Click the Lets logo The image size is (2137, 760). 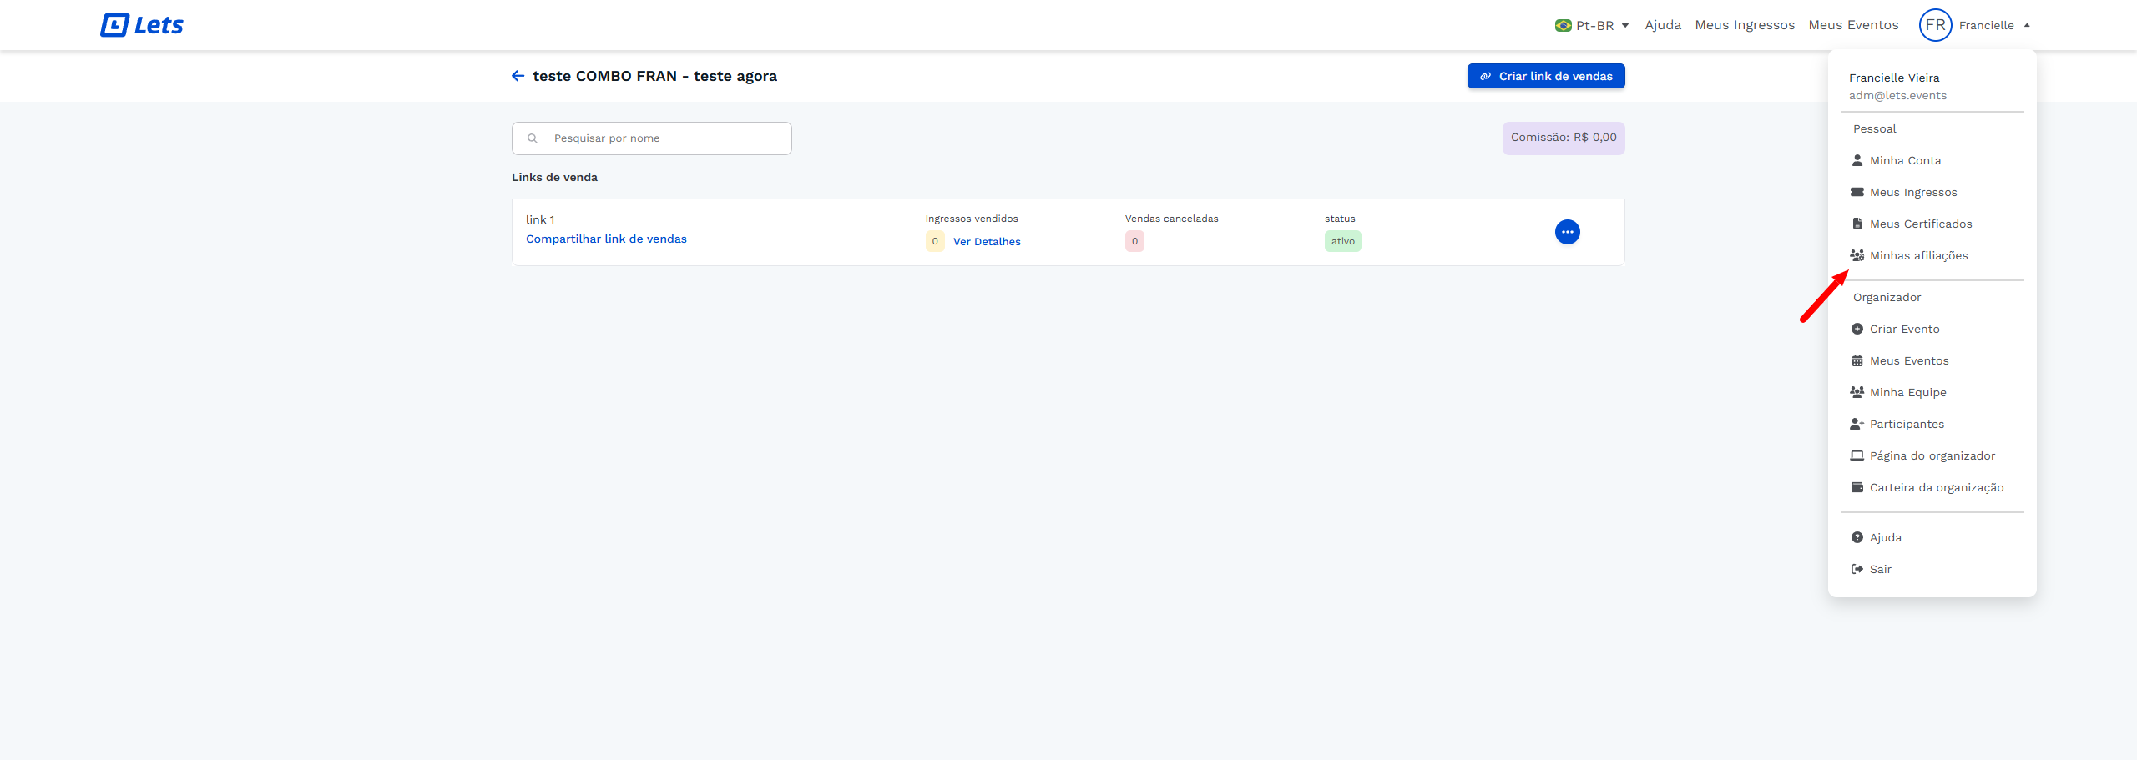142,25
